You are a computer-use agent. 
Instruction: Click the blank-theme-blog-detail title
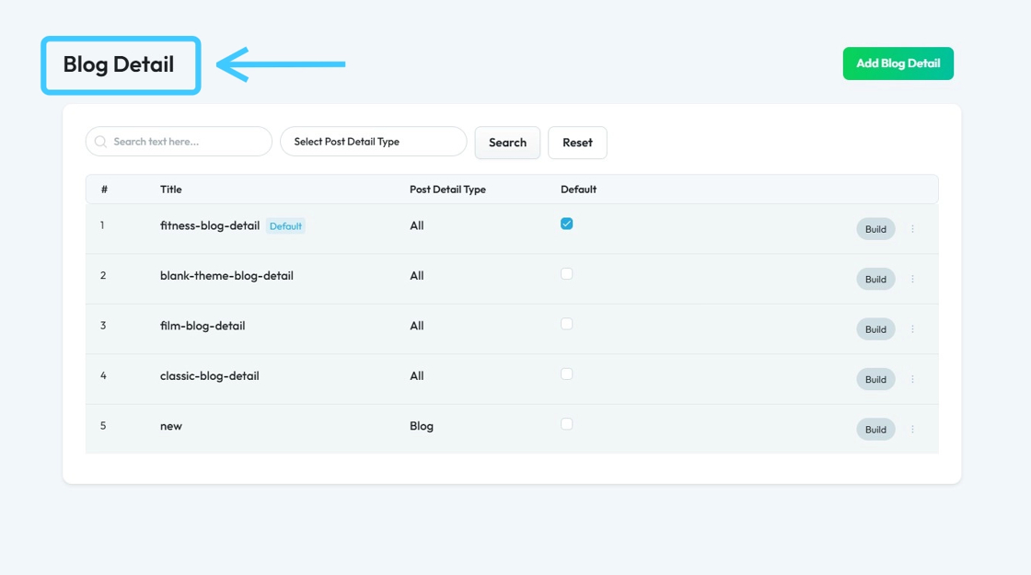[x=226, y=275]
